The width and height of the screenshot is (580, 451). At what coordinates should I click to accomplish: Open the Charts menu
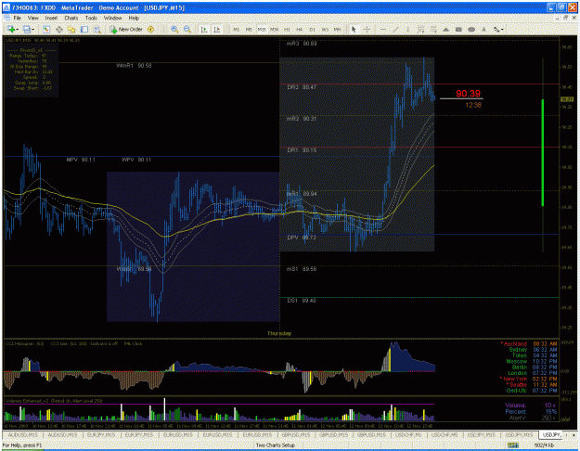(x=71, y=18)
